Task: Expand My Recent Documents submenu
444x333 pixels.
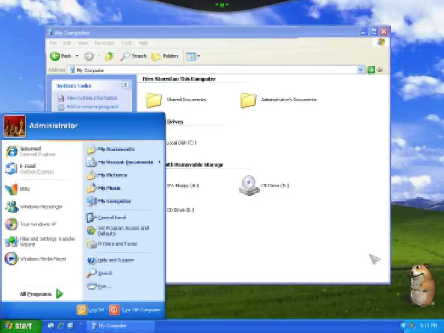Action: pyautogui.click(x=123, y=162)
